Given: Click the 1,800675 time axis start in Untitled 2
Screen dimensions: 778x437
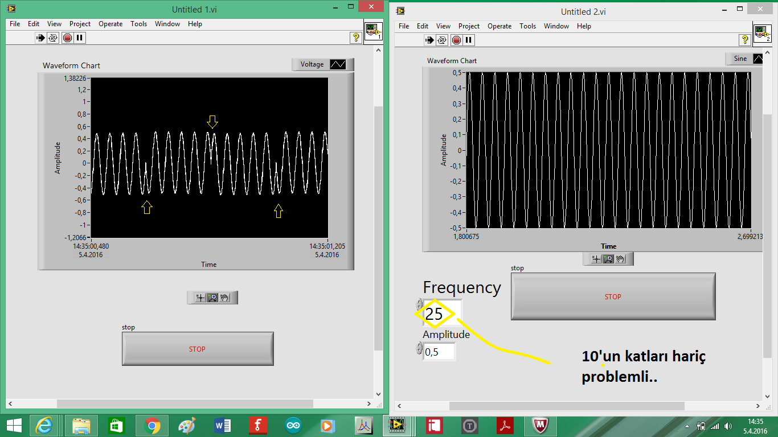Looking at the screenshot, I should [466, 236].
